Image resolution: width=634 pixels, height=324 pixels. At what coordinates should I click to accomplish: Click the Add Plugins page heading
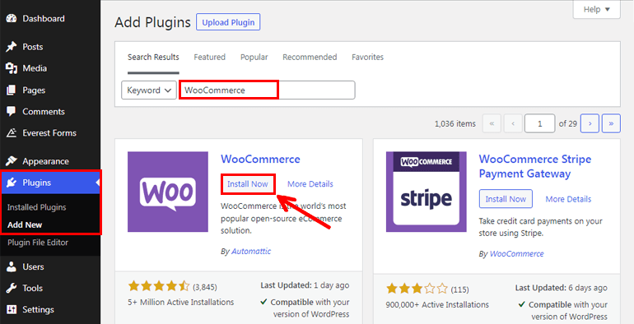152,22
